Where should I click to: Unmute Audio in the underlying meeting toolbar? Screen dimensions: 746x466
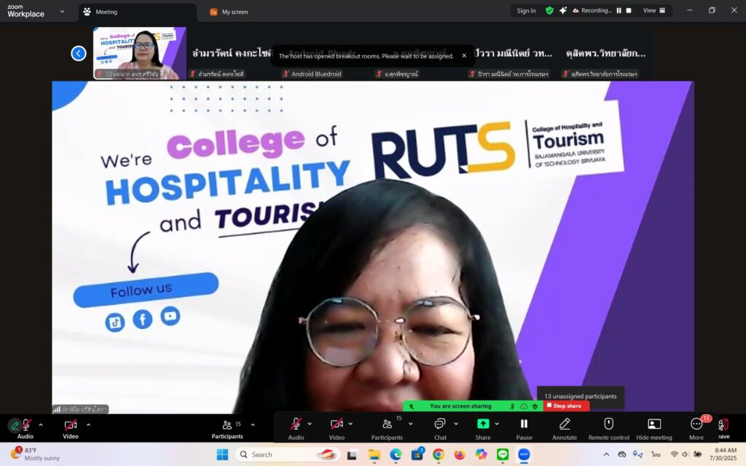(25, 427)
